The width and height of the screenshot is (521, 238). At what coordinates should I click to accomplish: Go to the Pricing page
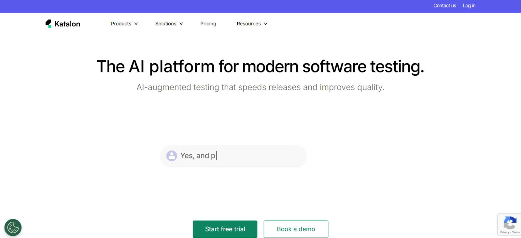[x=208, y=24]
